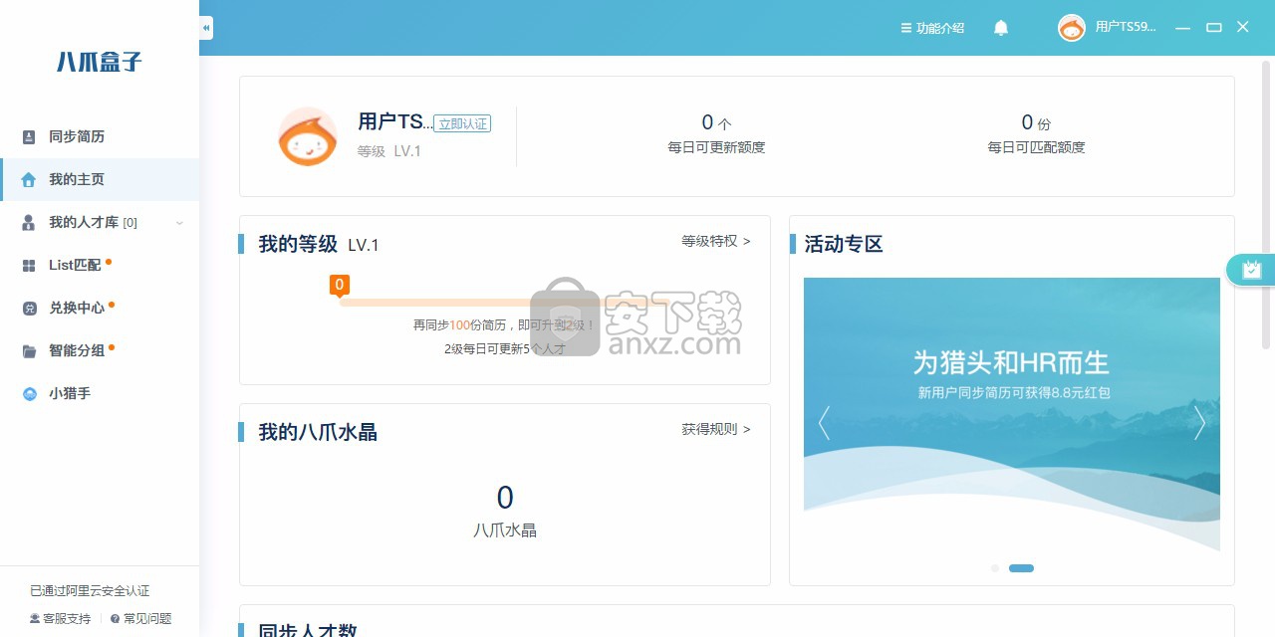This screenshot has width=1275, height=637.
Task: Open 小猎手 menu item
Action: click(100, 393)
